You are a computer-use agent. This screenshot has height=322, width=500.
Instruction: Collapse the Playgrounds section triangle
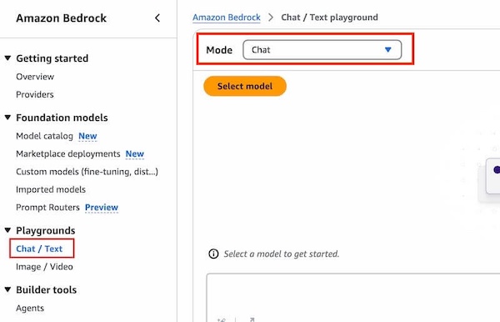click(x=8, y=230)
